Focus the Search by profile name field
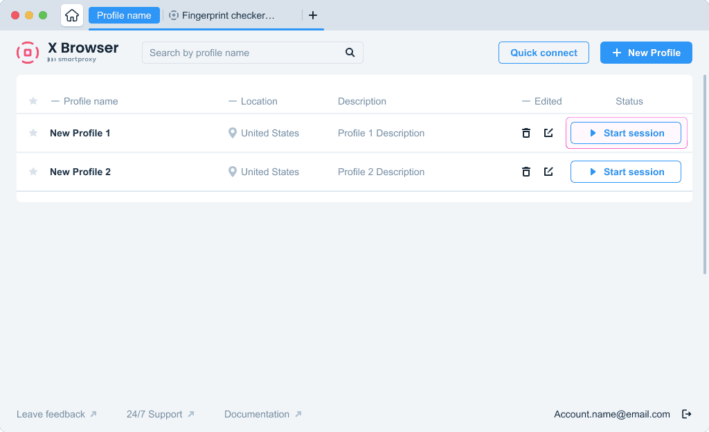The image size is (709, 432). [x=252, y=53]
